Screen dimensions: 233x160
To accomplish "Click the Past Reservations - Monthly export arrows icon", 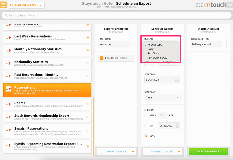I will (x=8, y=76).
